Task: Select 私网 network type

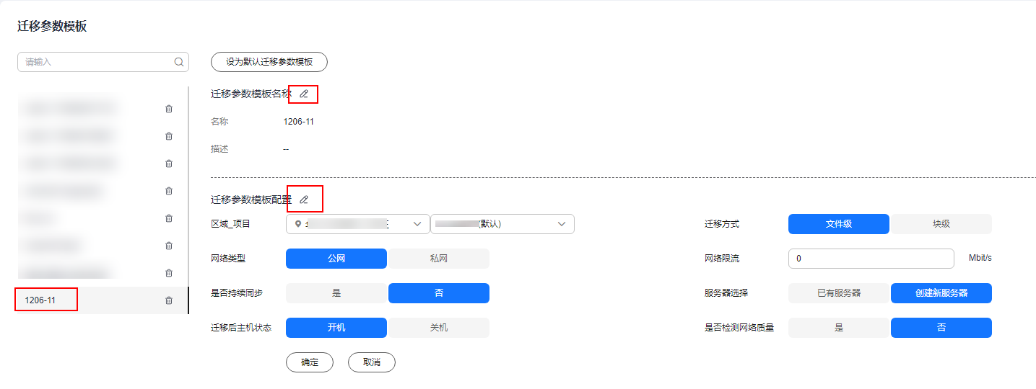Action: pos(439,259)
